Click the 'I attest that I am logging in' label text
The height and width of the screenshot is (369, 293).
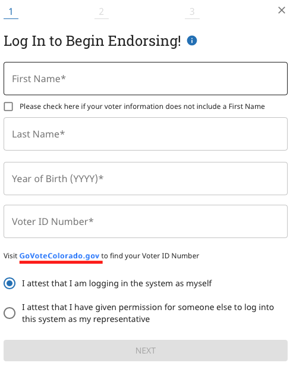tap(116, 283)
